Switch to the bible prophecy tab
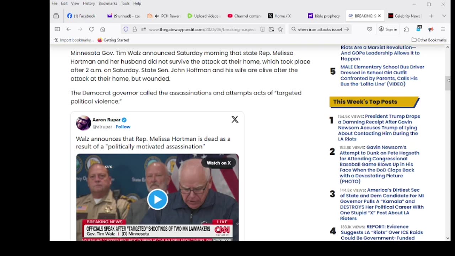This screenshot has width=455, height=256. (x=324, y=16)
